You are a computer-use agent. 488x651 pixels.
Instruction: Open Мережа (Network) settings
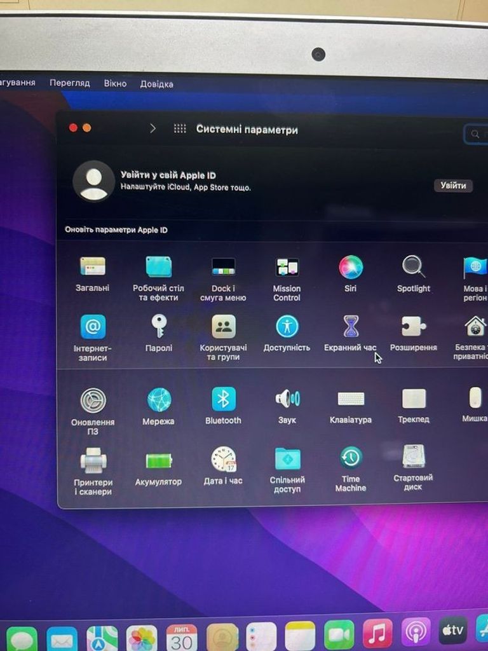(x=159, y=400)
